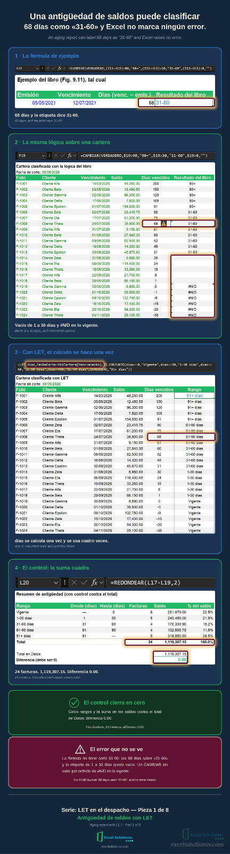Select 170,330.90 saldo in summary table
The height and width of the screenshot is (854, 230).
click(177, 624)
